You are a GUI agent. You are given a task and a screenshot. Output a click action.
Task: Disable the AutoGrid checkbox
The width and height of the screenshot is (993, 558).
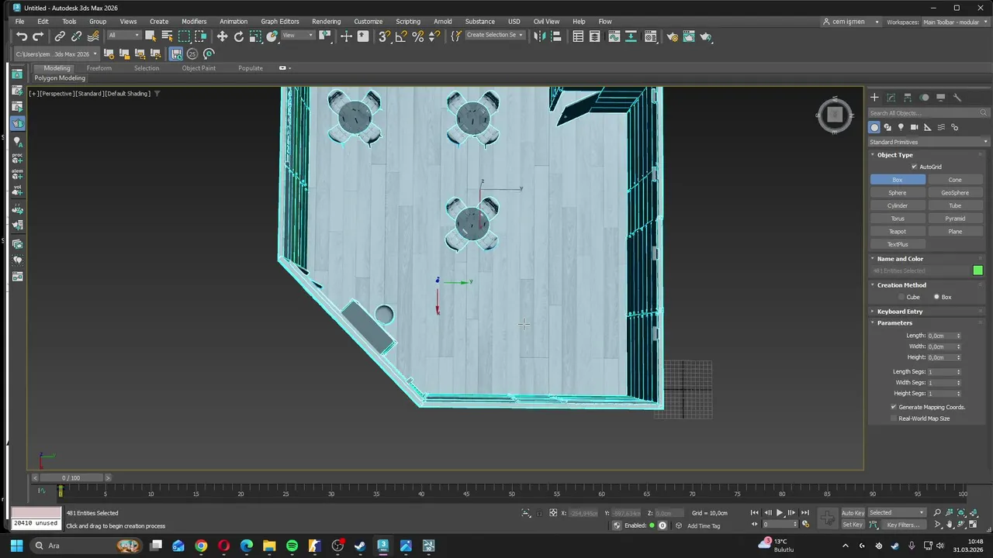pyautogui.click(x=915, y=167)
